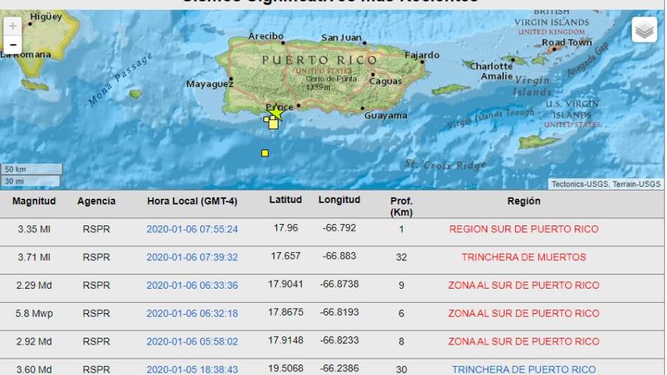Open the 2020-01-06 05:58:02 event link

click(x=192, y=342)
